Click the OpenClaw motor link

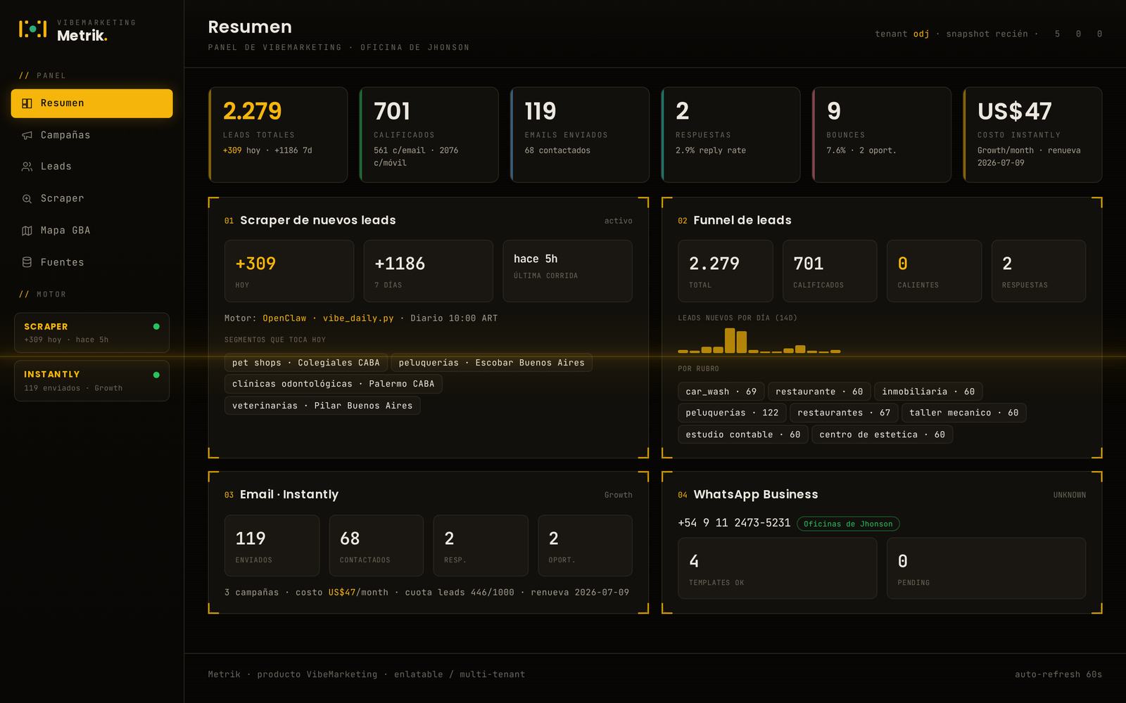(284, 318)
